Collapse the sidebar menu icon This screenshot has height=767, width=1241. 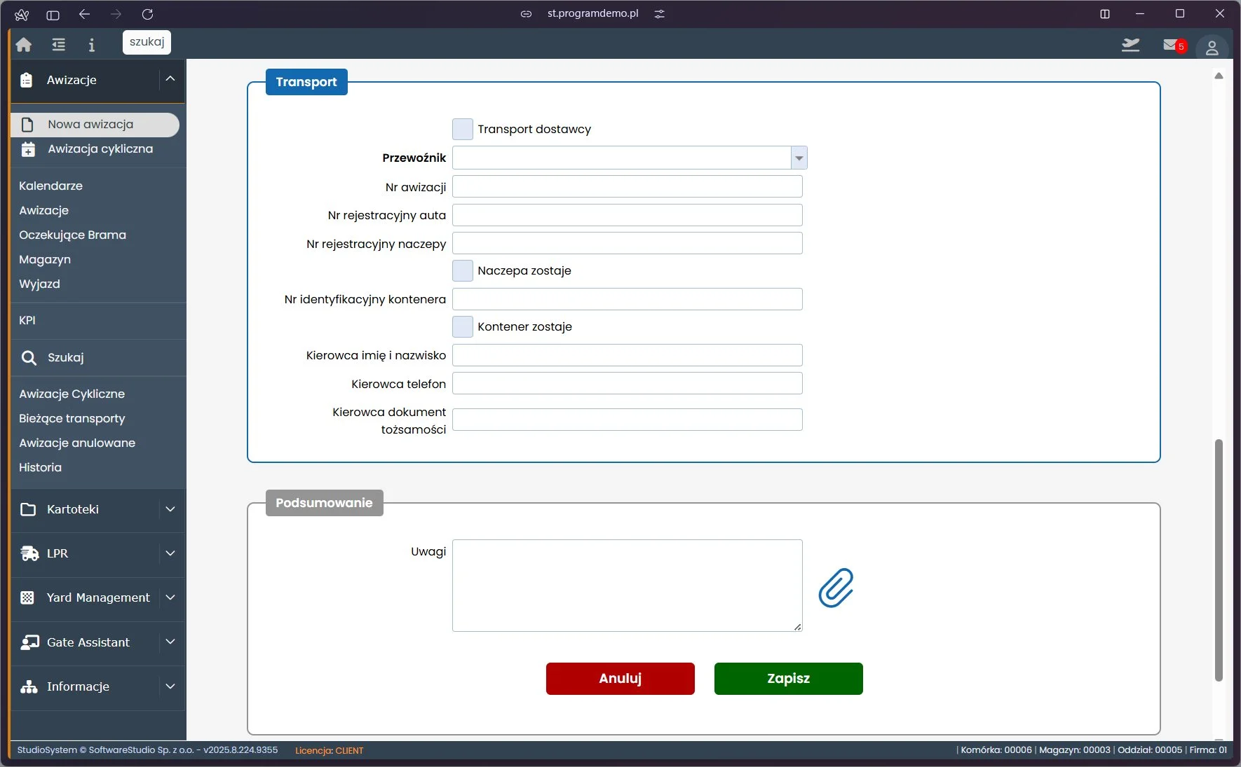(58, 44)
